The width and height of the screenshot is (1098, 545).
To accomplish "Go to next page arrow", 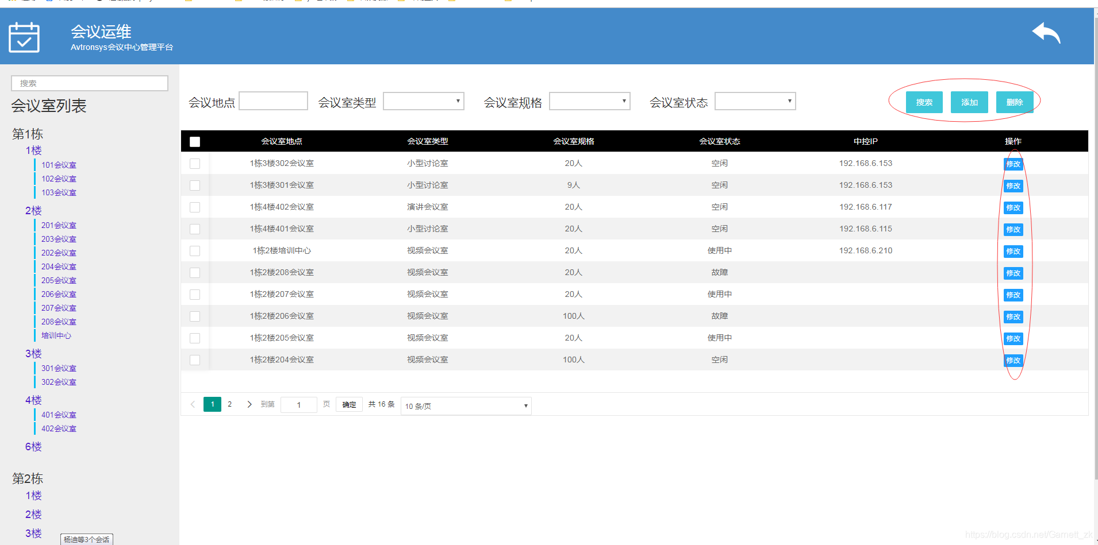I will [x=249, y=404].
